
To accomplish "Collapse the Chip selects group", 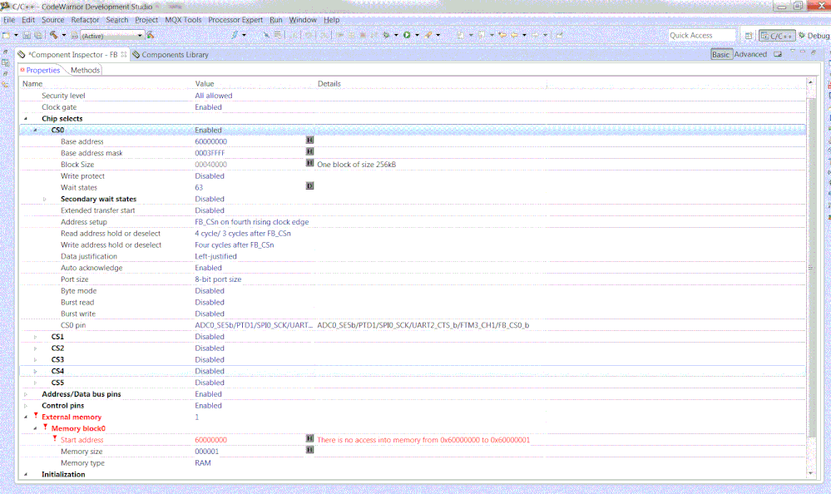I will (26, 119).
